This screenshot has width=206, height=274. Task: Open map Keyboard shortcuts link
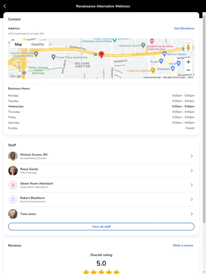152,77
